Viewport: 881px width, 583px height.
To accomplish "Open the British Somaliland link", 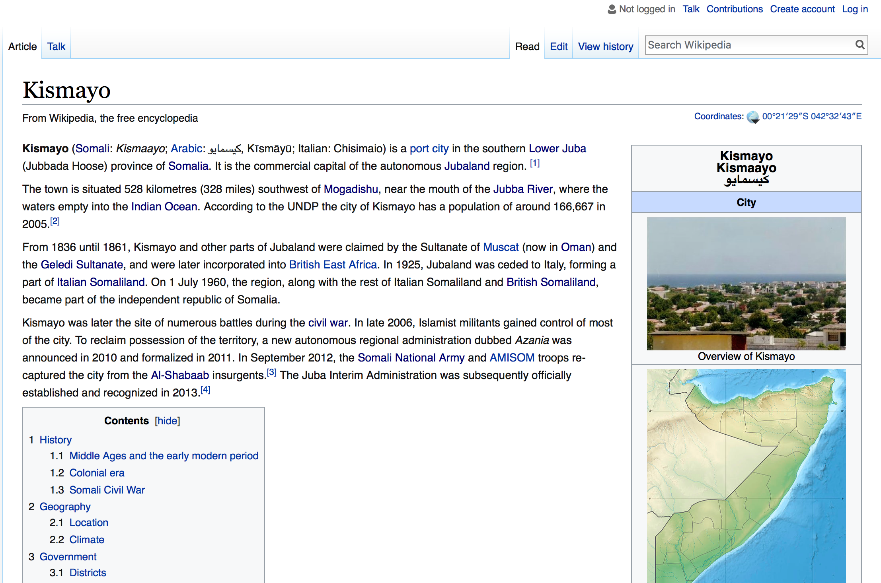I will pos(551,282).
